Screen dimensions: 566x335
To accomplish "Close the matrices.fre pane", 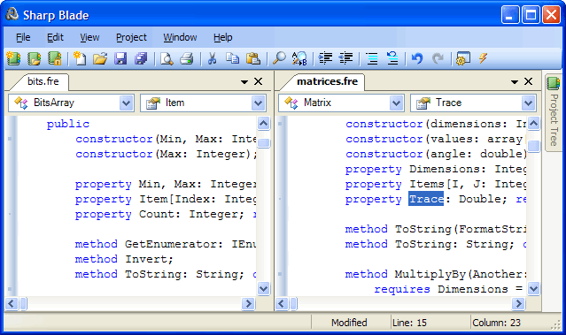I will click(529, 81).
